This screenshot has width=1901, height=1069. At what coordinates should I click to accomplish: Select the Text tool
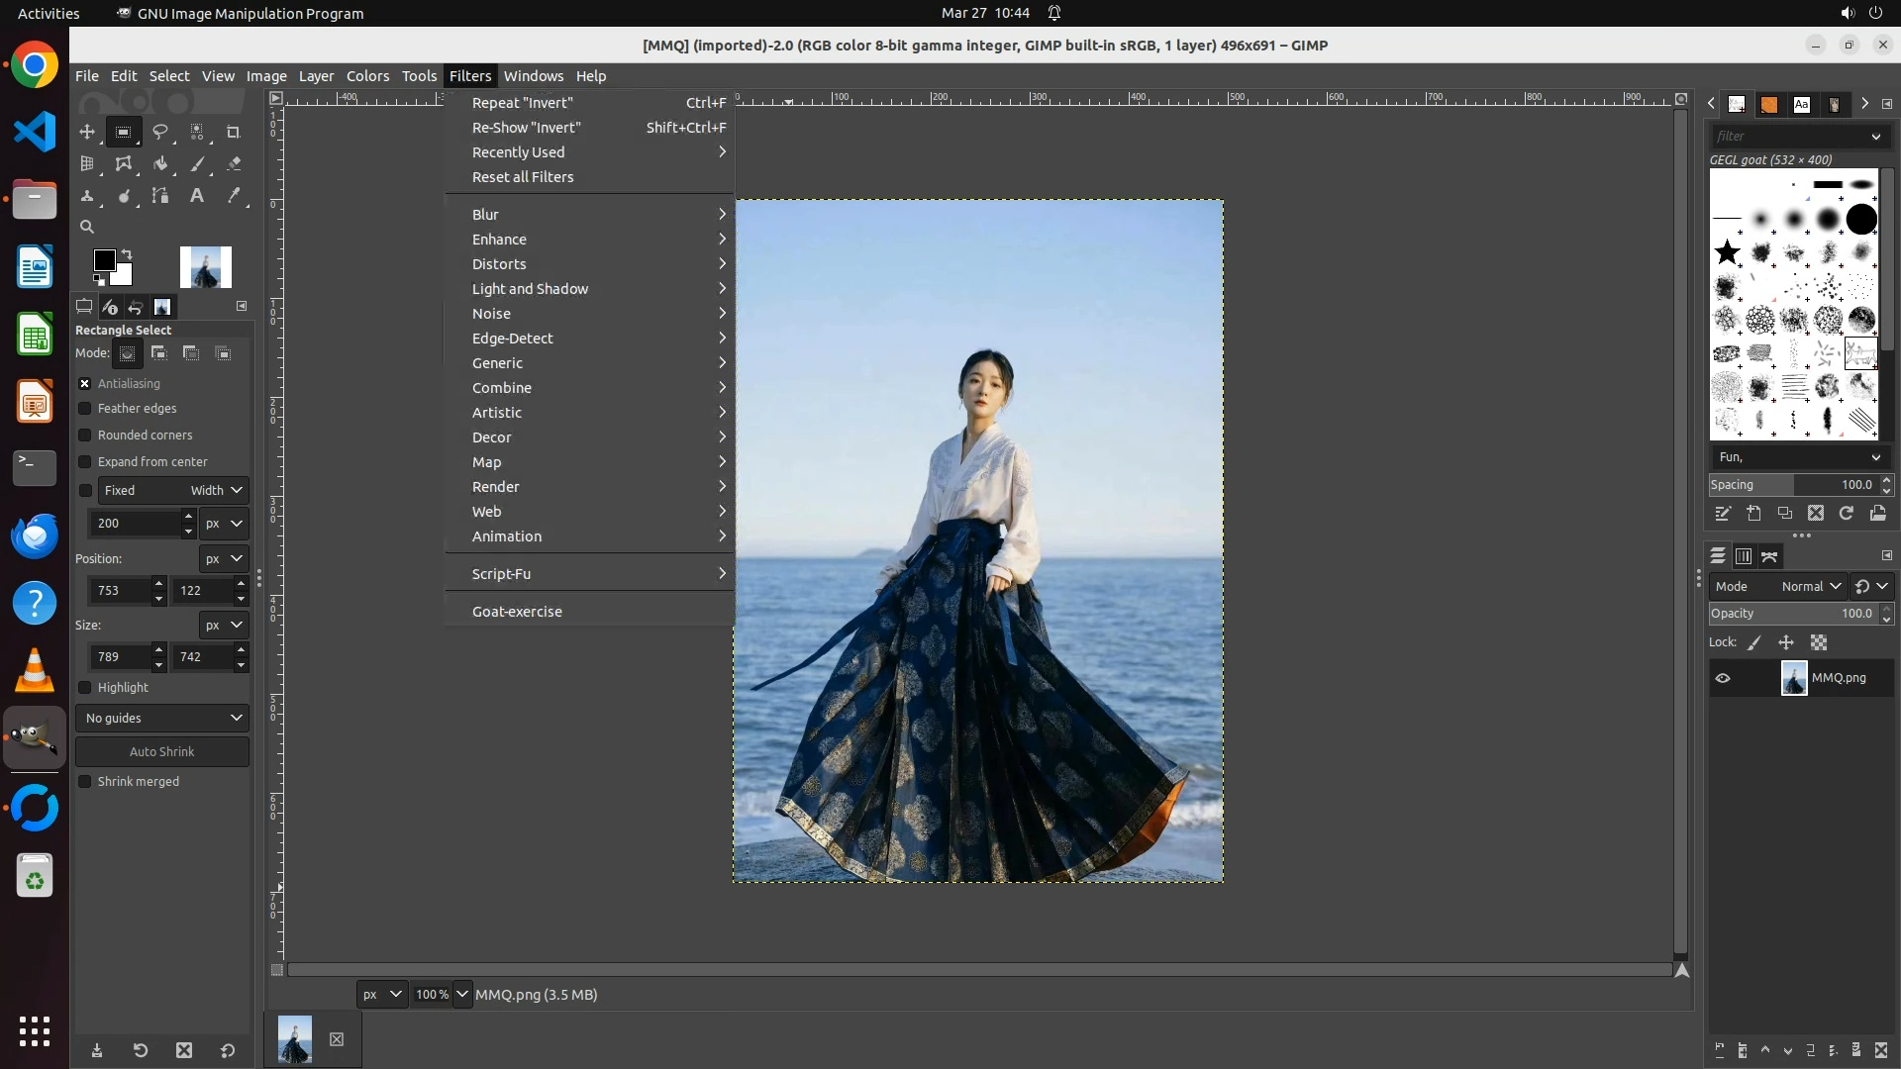[x=197, y=196]
